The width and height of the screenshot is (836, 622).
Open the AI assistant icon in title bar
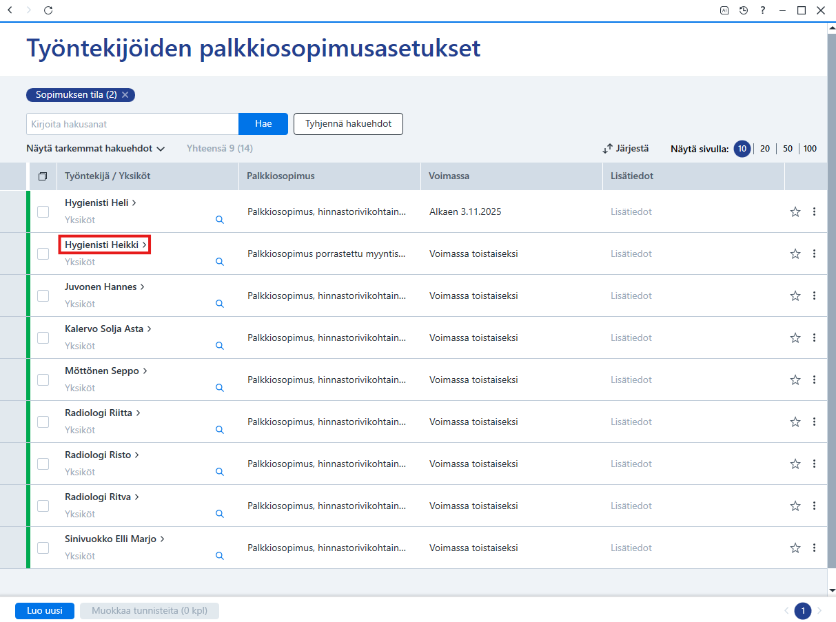724,10
